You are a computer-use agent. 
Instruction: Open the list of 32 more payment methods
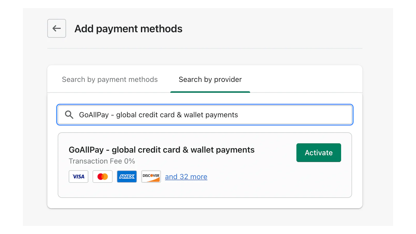pos(186,177)
